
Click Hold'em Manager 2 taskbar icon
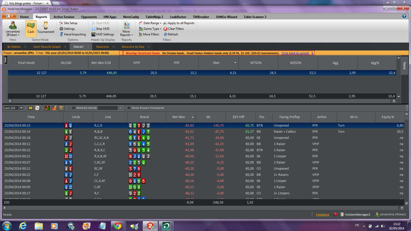pos(150,226)
